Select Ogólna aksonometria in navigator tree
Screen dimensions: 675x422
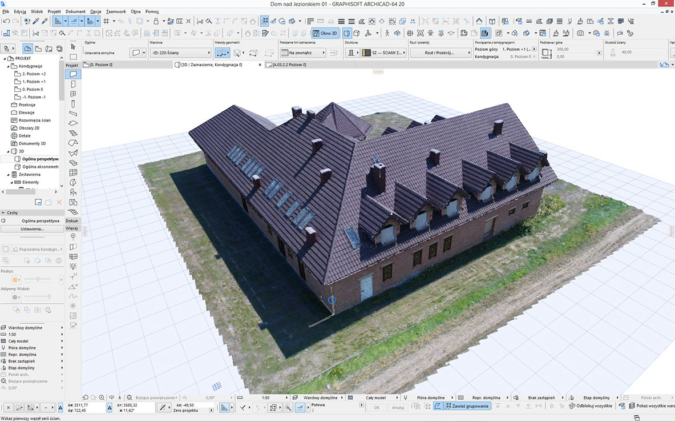40,167
